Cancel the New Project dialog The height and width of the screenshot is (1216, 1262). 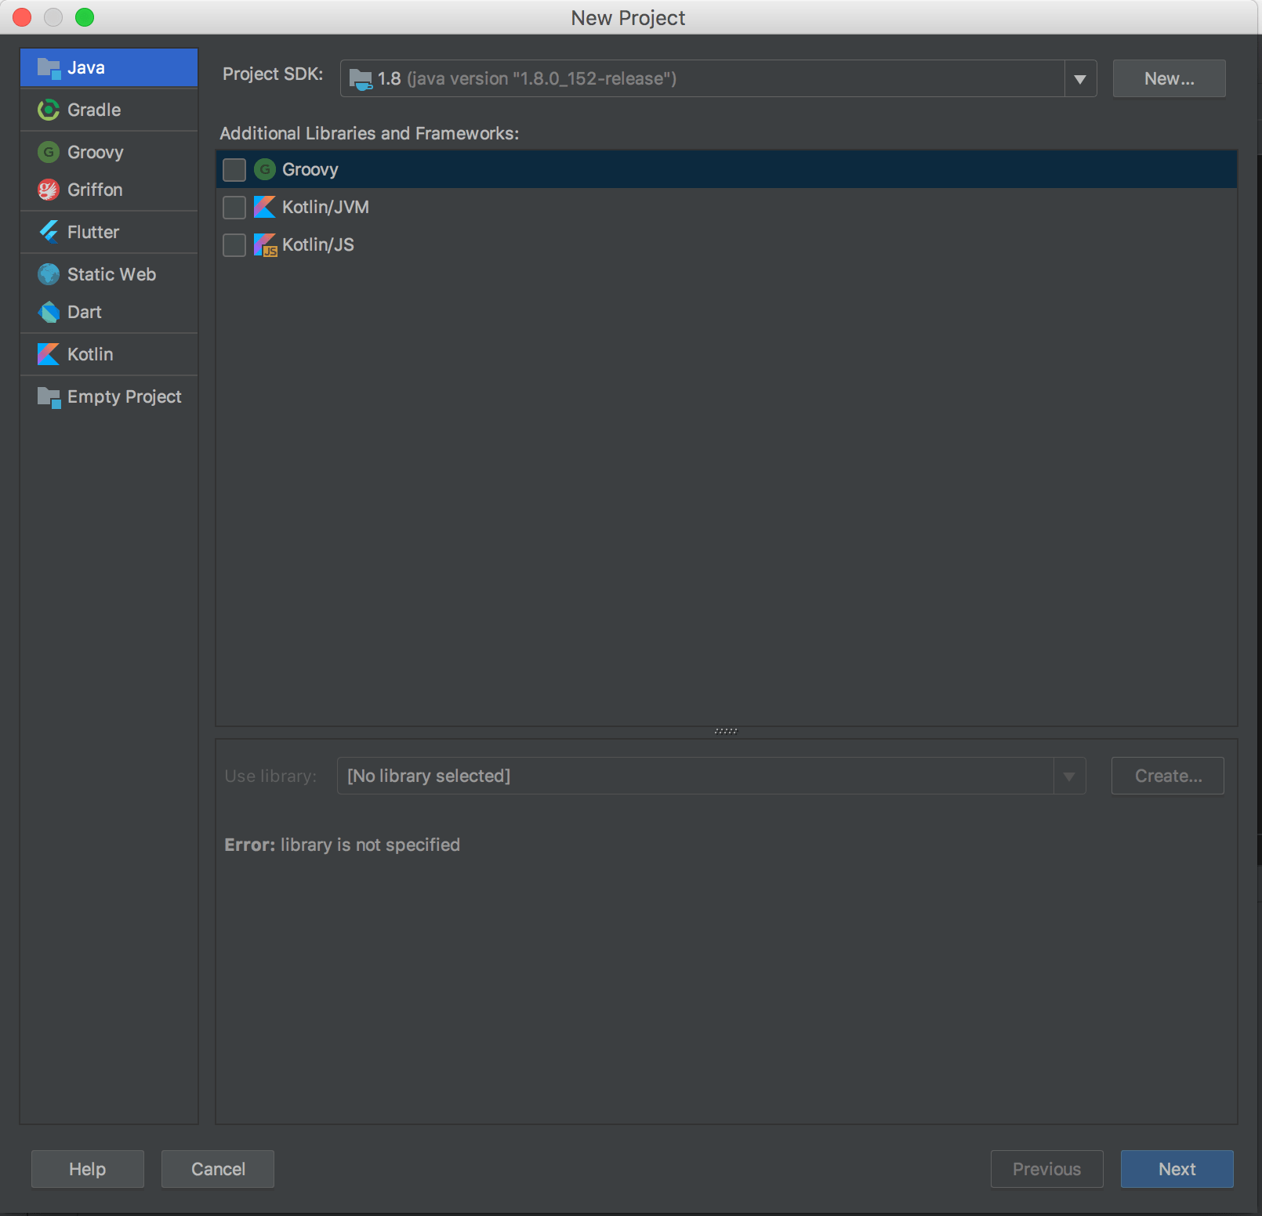(x=218, y=1169)
